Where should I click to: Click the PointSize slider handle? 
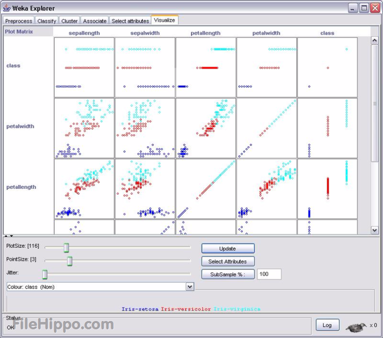point(70,261)
